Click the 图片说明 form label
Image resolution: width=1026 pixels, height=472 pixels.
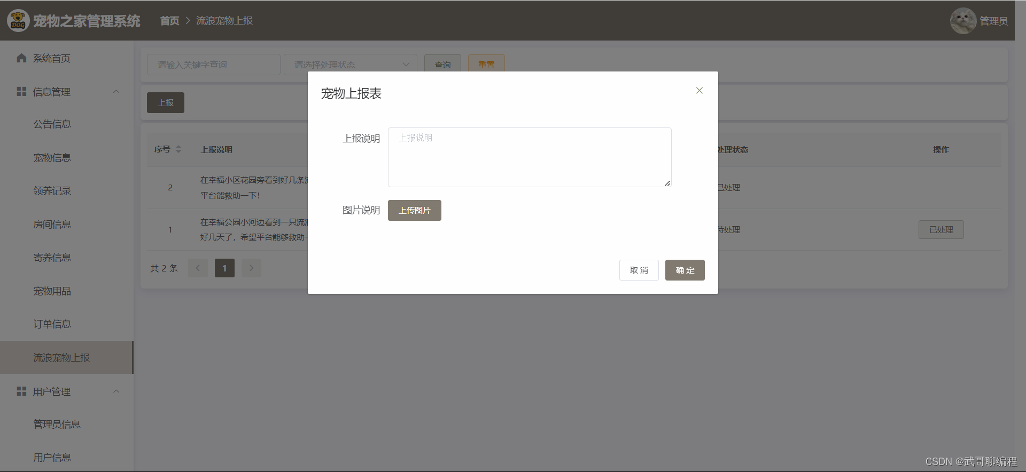coord(361,210)
